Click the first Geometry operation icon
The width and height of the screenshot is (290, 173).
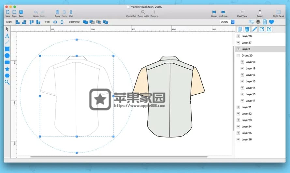tap(85, 22)
